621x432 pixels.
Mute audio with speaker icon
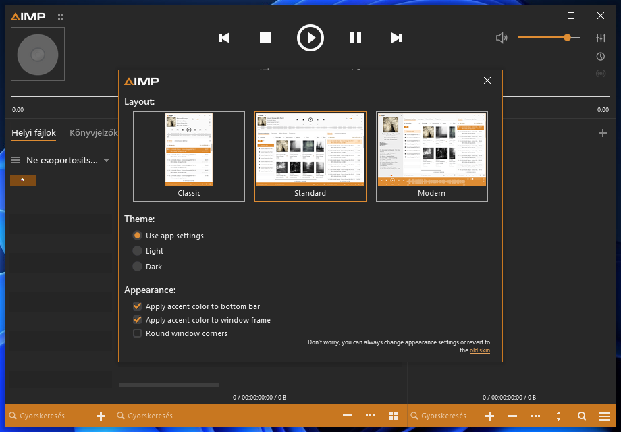click(502, 38)
